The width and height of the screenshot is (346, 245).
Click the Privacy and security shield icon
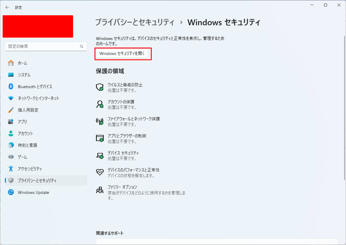tap(11, 180)
